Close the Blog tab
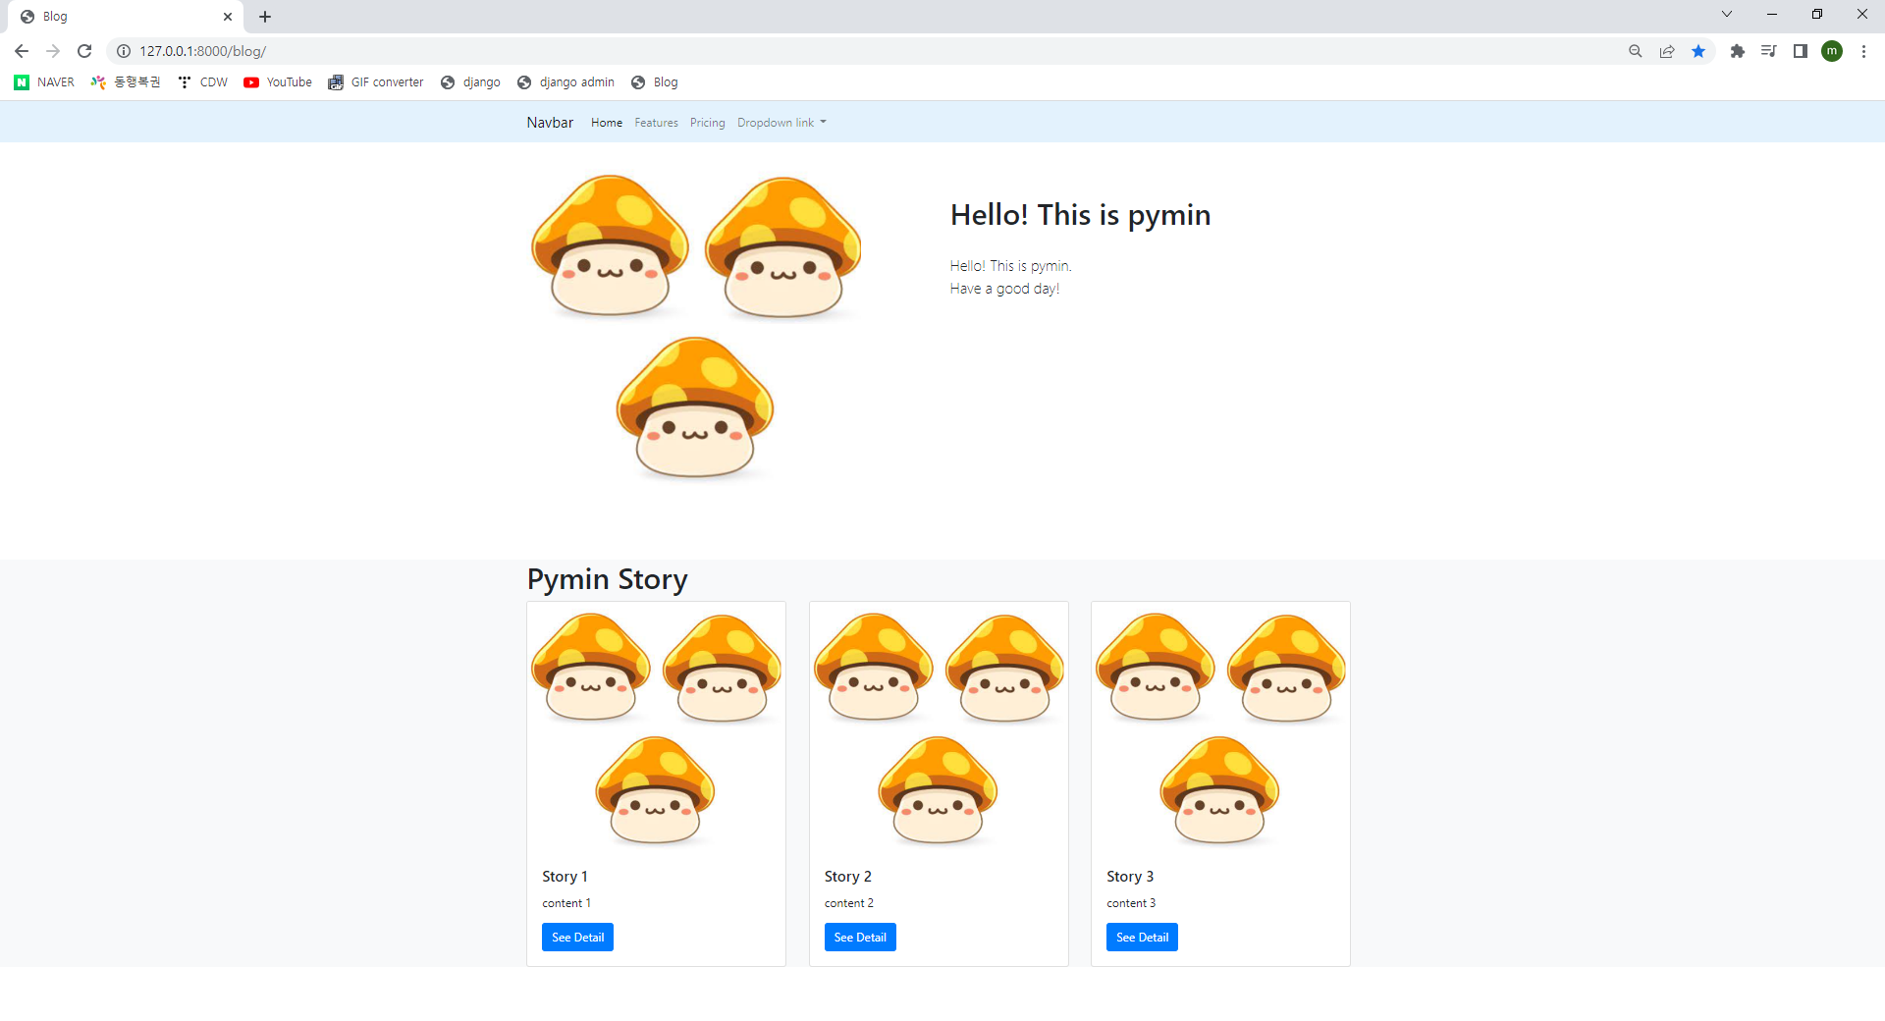This screenshot has height=1021, width=1885. 228,17
